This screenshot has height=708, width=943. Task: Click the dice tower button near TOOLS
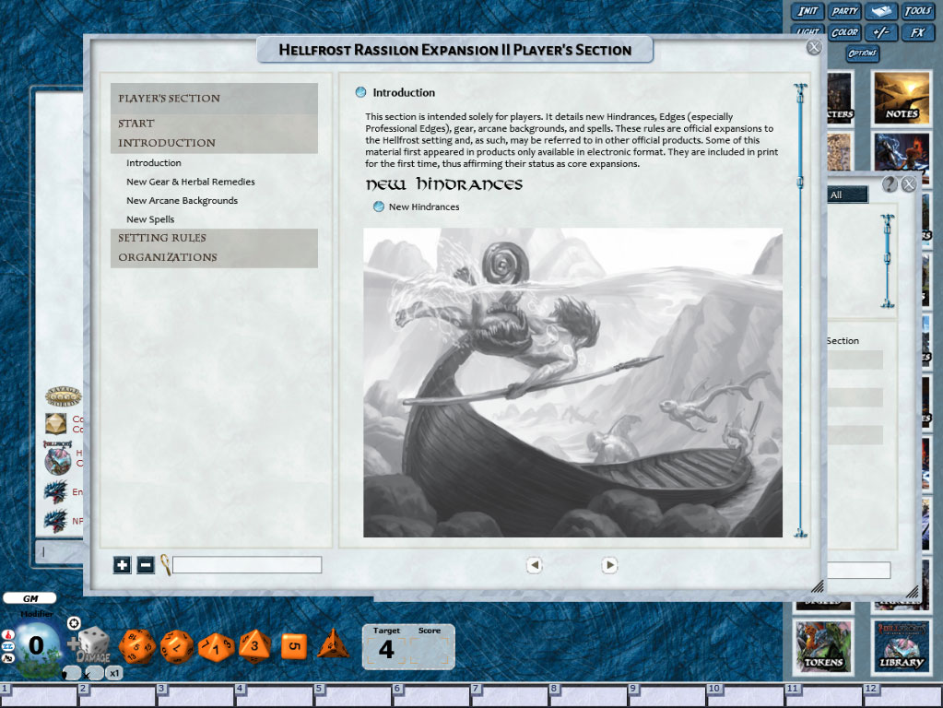[882, 10]
